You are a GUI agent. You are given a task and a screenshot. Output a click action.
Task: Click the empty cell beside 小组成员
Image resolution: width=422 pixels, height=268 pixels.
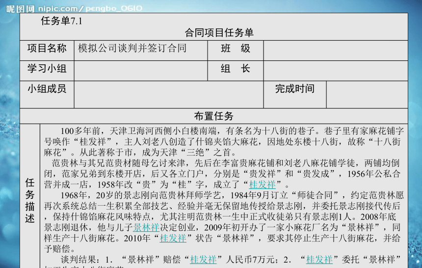pos(169,95)
